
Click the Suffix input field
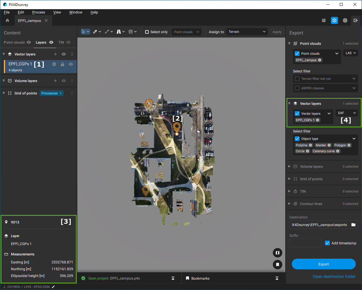tap(305, 243)
